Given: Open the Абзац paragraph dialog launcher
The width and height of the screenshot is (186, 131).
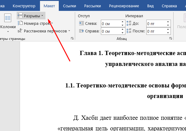Looking at the screenshot, I should 171,38.
